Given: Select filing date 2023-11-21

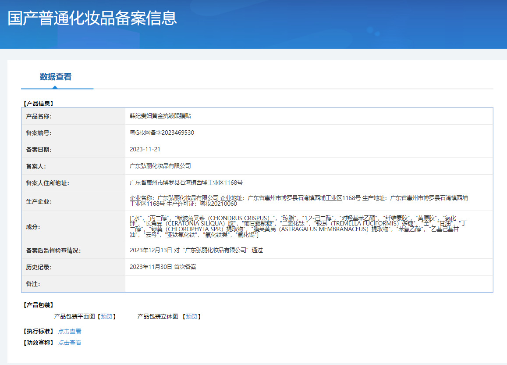Looking at the screenshot, I should (x=145, y=150).
